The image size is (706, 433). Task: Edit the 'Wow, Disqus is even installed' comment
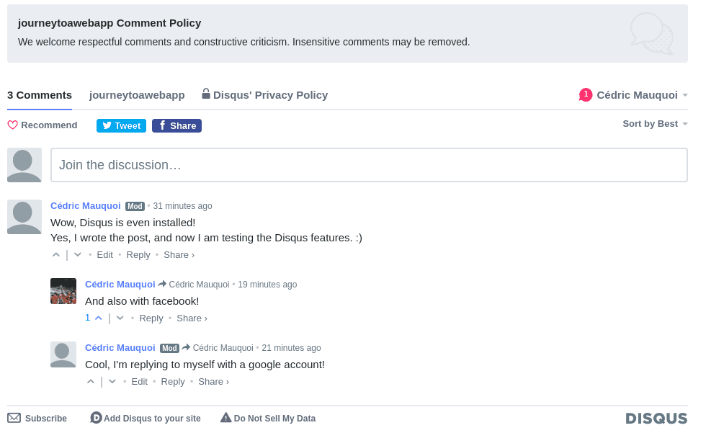point(105,255)
